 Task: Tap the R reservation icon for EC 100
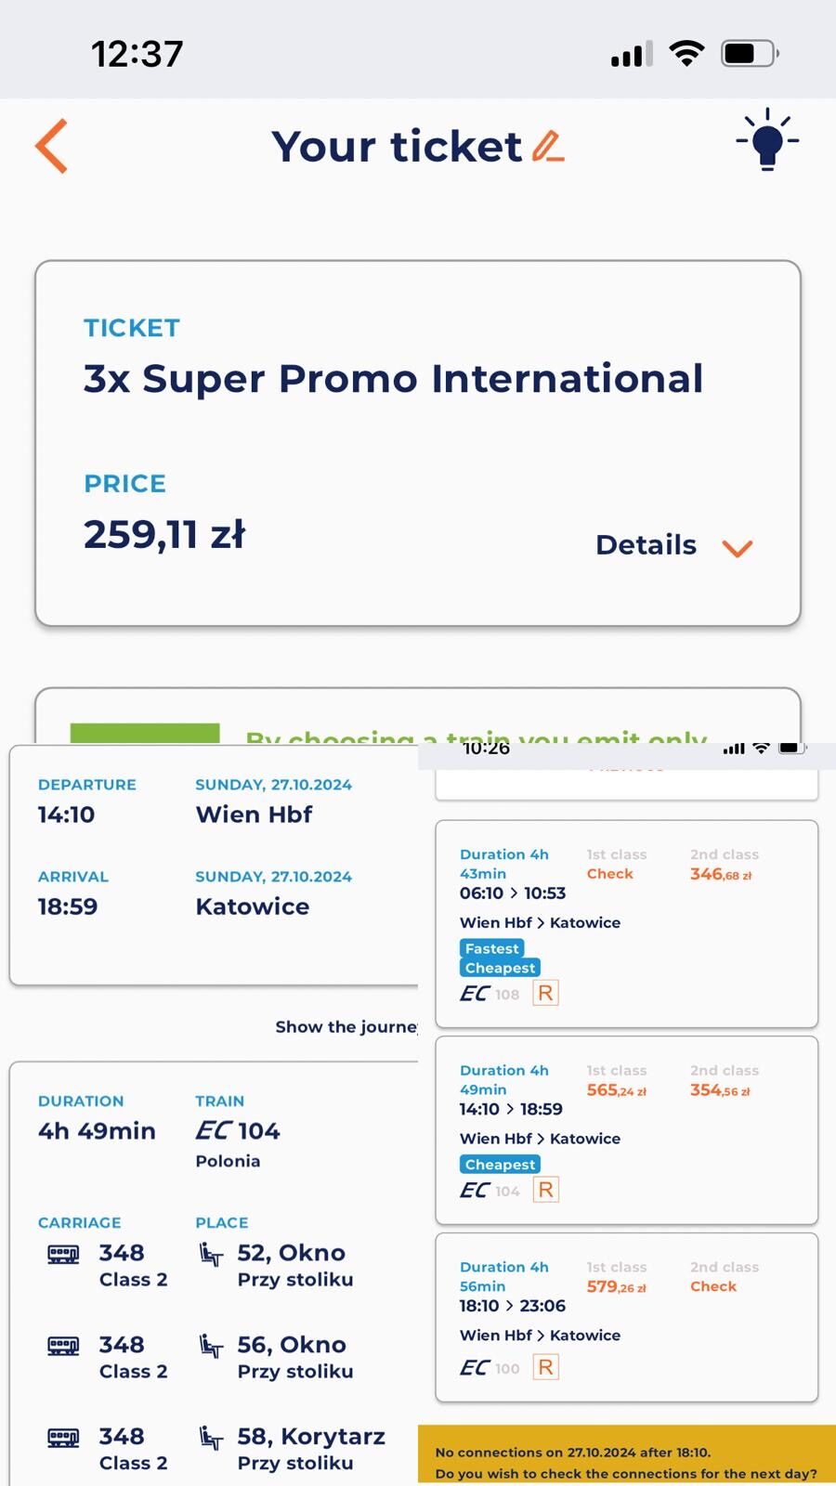(x=545, y=1367)
